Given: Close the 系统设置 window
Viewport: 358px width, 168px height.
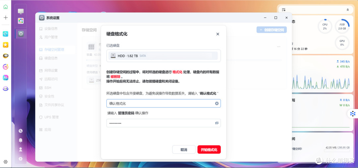Looking at the screenshot, I should [x=286, y=18].
